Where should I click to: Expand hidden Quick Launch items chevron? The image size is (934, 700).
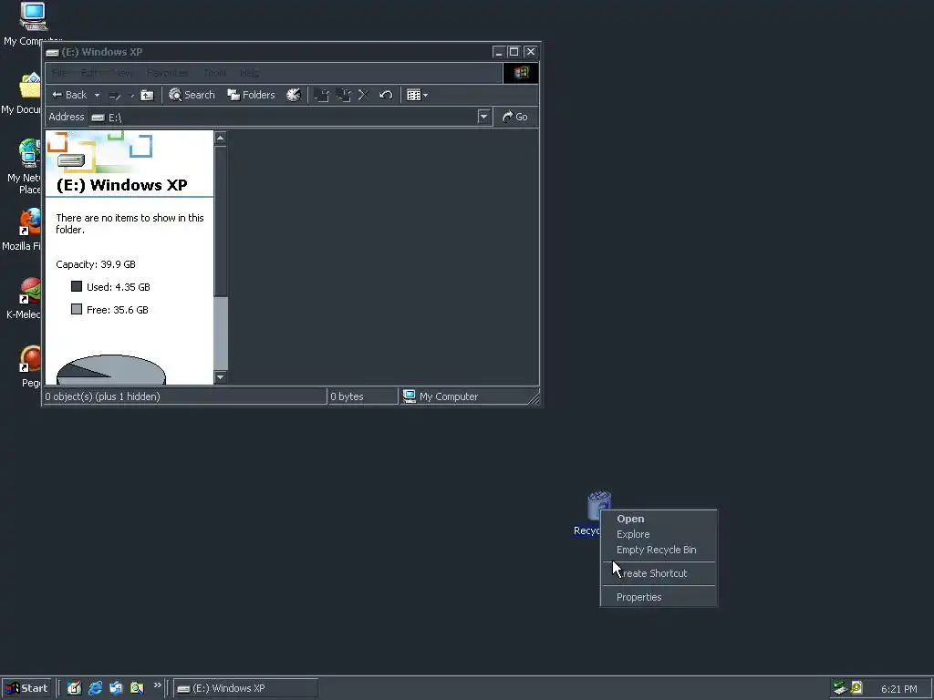157,685
